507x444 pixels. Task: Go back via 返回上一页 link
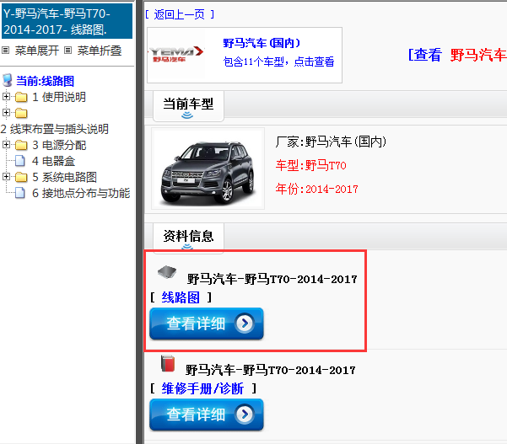click(x=180, y=14)
